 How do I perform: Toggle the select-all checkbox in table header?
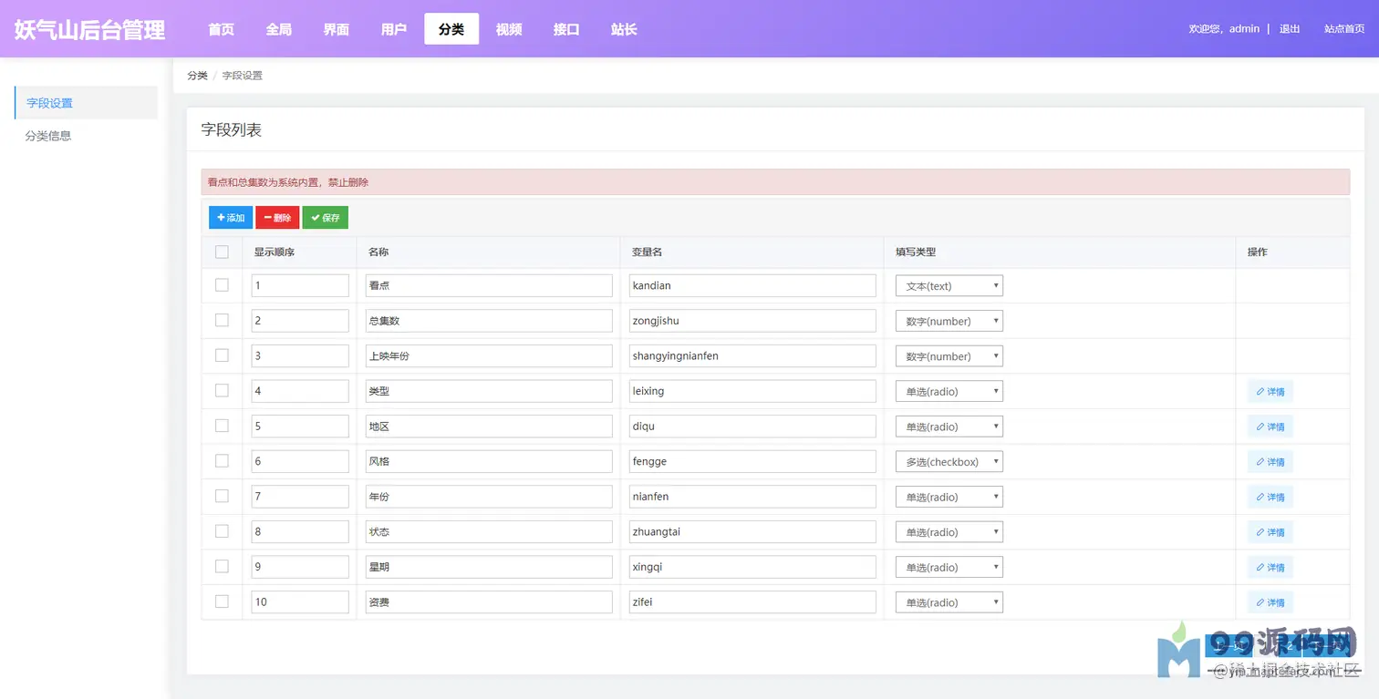pyautogui.click(x=222, y=252)
